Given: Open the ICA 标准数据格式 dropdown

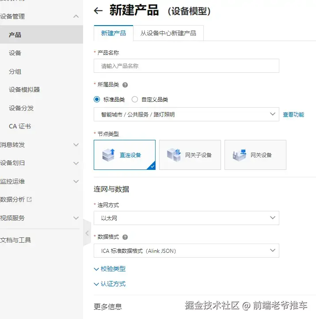Looking at the screenshot, I should [186, 251].
